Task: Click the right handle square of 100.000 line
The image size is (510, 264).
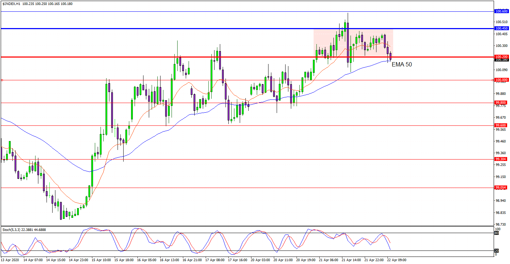Action: 493,80
